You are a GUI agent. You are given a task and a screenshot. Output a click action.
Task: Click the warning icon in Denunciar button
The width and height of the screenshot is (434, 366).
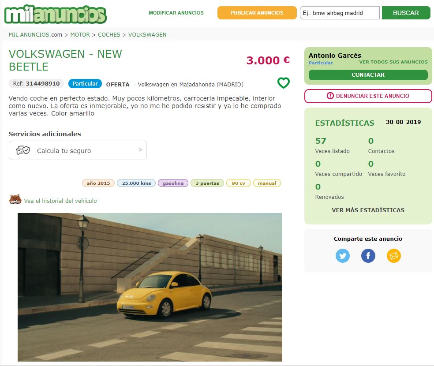coord(330,96)
